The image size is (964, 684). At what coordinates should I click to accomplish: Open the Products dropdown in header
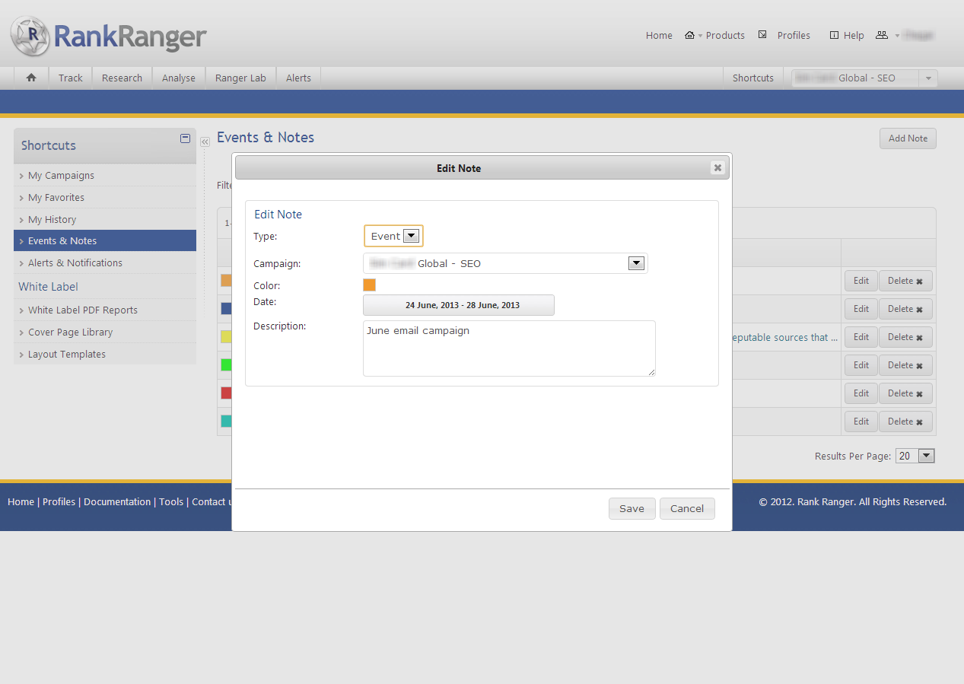tap(715, 36)
